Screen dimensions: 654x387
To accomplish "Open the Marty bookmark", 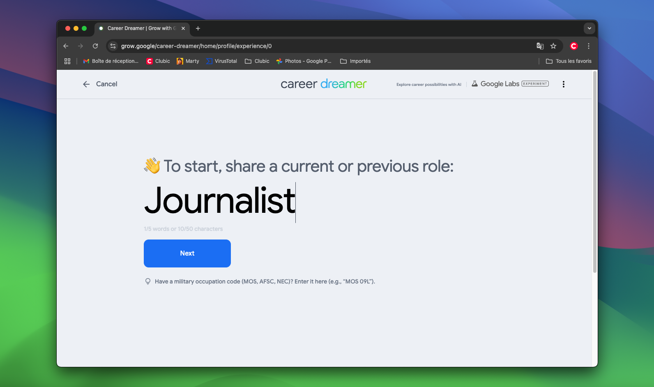I will coord(188,61).
